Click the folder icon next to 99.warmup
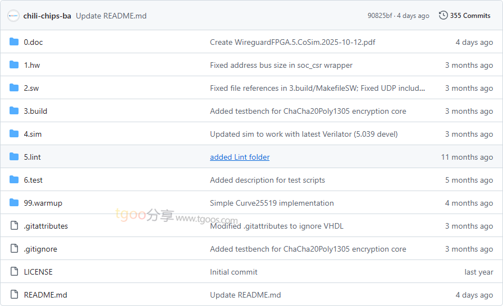Screen dimensions: 503x306 [x=14, y=203]
